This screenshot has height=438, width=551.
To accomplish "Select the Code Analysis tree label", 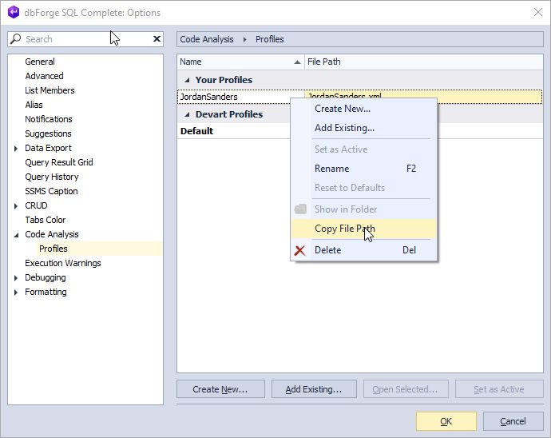I will point(52,234).
